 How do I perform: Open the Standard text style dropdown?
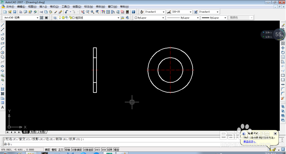click(x=163, y=12)
